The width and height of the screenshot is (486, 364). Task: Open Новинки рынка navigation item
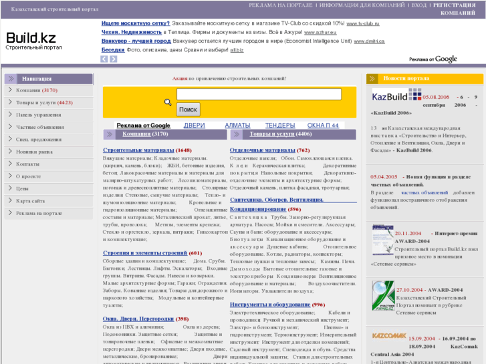coord(34,152)
